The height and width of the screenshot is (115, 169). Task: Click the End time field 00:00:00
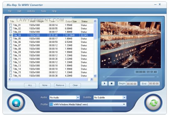click(154, 83)
